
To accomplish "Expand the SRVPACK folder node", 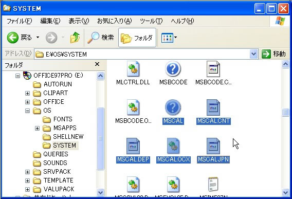I will pyautogui.click(x=27, y=172).
